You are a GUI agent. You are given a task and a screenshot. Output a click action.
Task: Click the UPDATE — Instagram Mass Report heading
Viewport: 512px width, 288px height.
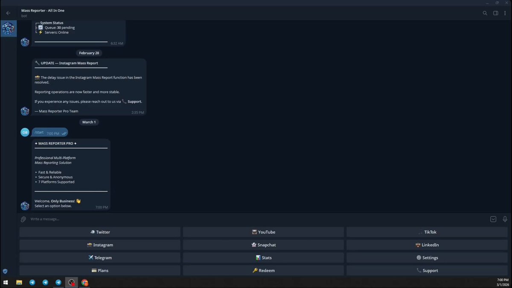(x=70, y=63)
